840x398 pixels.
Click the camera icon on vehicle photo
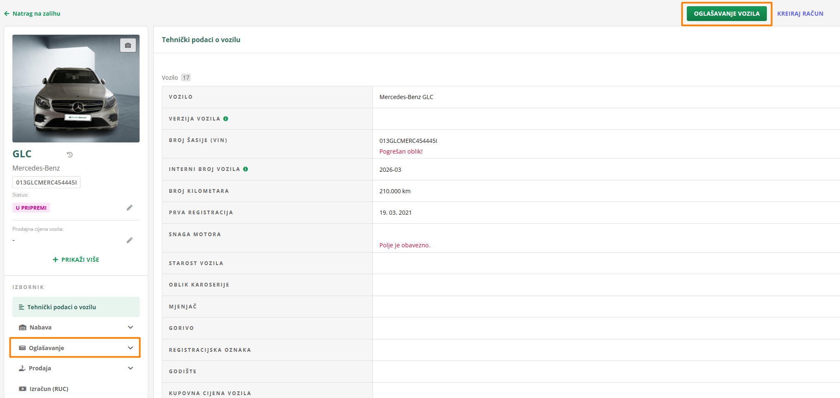tap(128, 45)
